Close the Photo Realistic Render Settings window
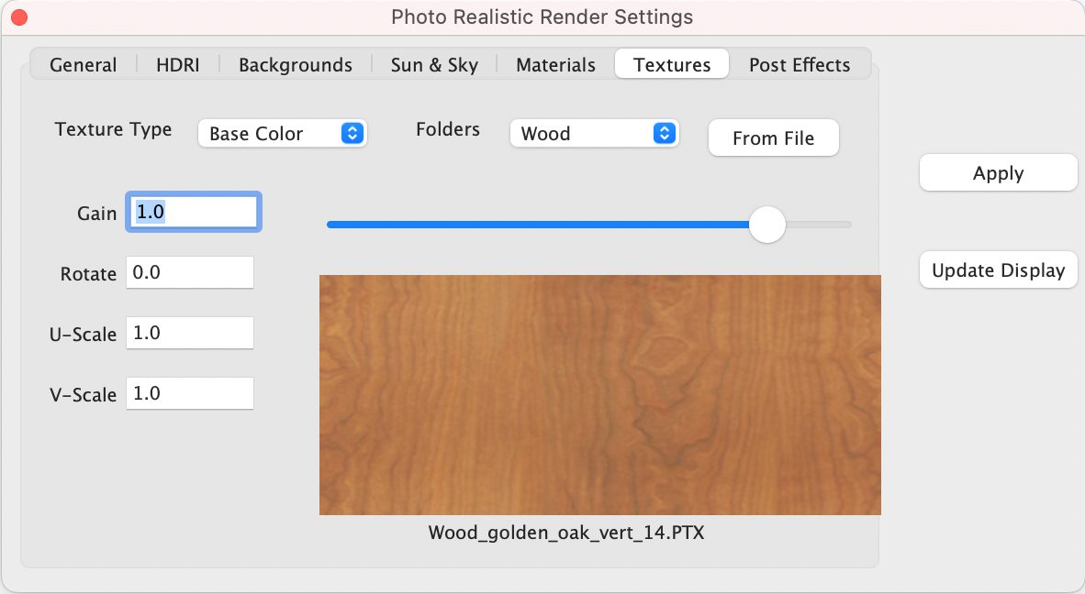The width and height of the screenshot is (1085, 594). (x=18, y=16)
